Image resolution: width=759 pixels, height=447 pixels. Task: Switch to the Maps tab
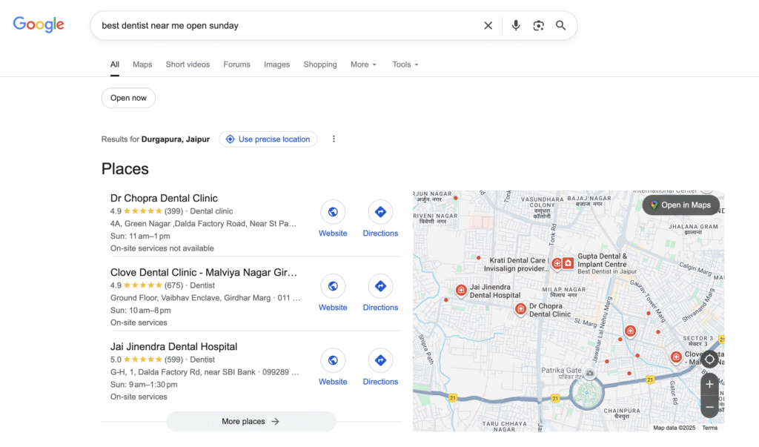pyautogui.click(x=142, y=64)
